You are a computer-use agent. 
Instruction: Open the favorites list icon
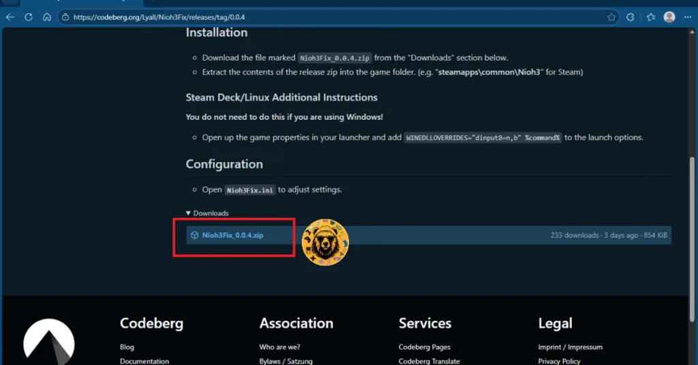(651, 17)
